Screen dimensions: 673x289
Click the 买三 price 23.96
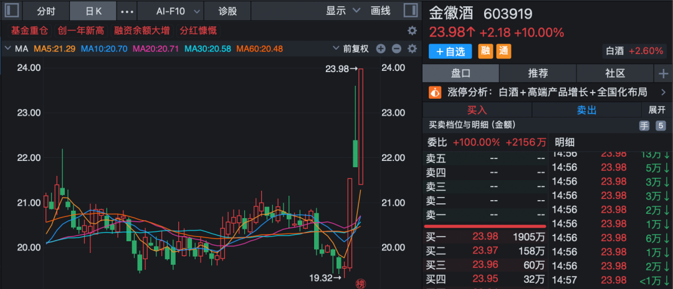coord(485,265)
